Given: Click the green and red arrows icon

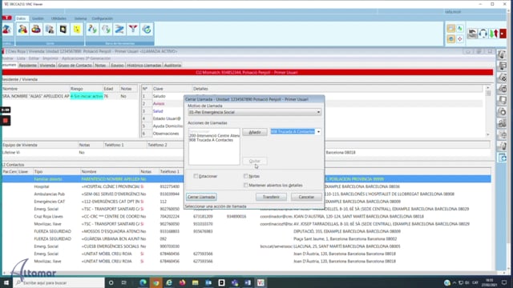Looking at the screenshot, I should pos(494,34).
